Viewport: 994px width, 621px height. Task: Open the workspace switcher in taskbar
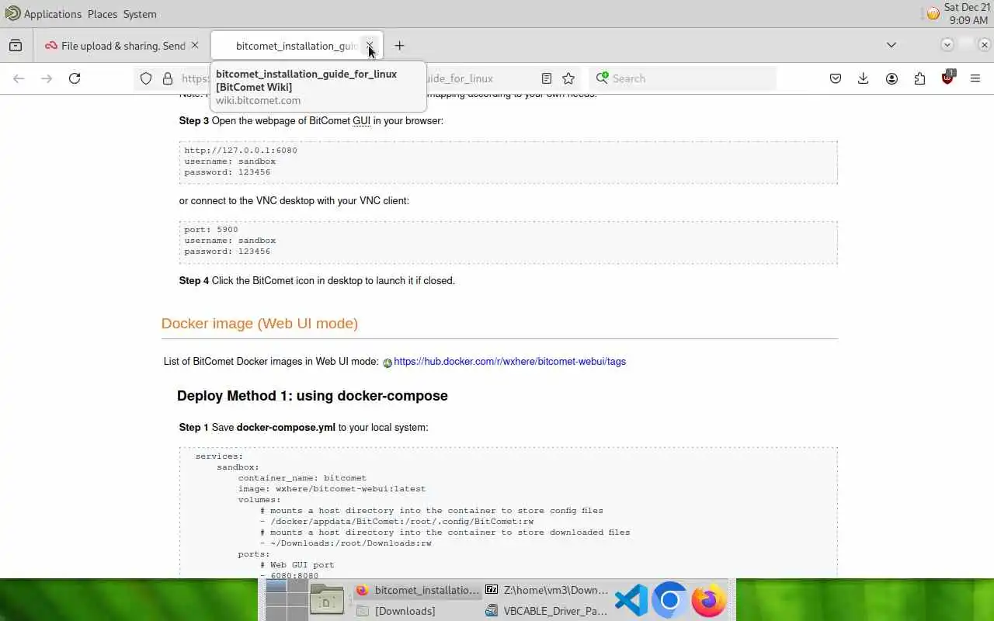pyautogui.click(x=287, y=600)
